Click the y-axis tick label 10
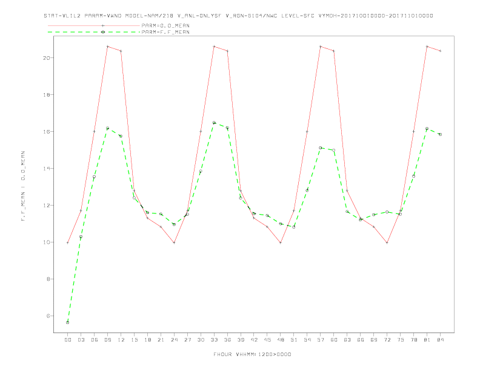The height and width of the screenshot is (370, 480). click(47, 242)
